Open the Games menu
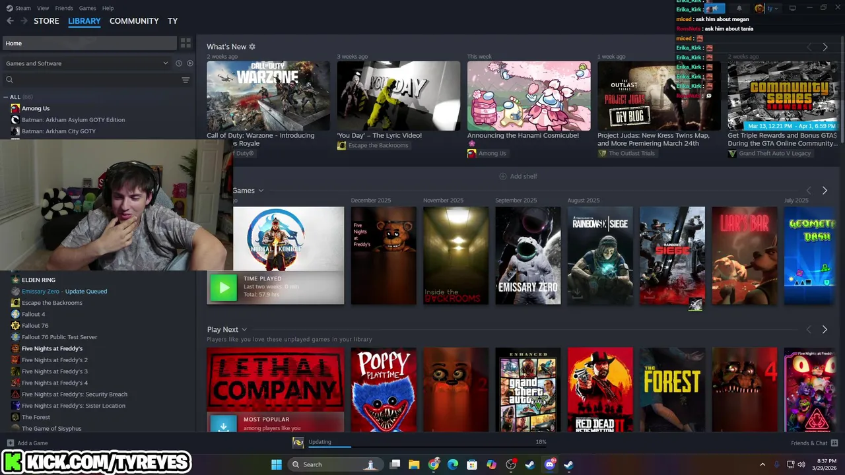The image size is (845, 475). (87, 8)
